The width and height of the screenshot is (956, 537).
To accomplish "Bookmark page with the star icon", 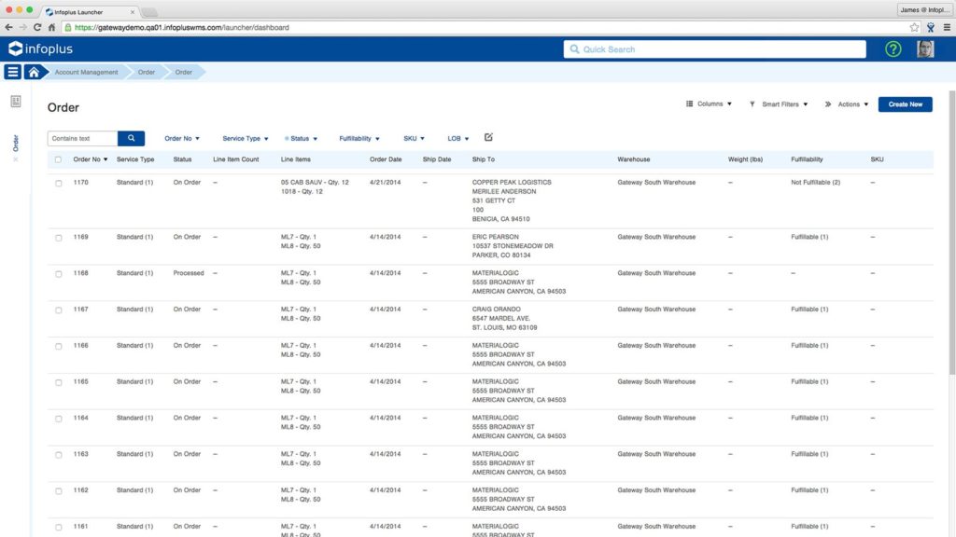I will [x=914, y=28].
